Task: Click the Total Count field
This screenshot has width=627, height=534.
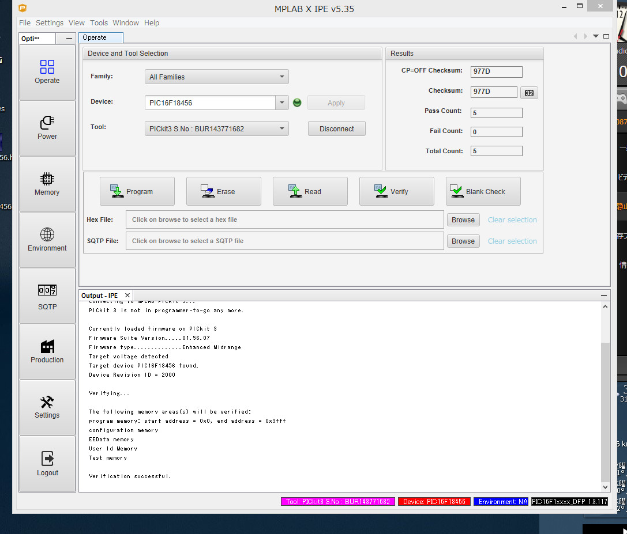Action: point(496,151)
